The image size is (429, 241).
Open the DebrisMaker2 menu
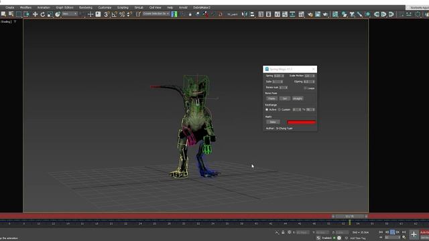202,7
